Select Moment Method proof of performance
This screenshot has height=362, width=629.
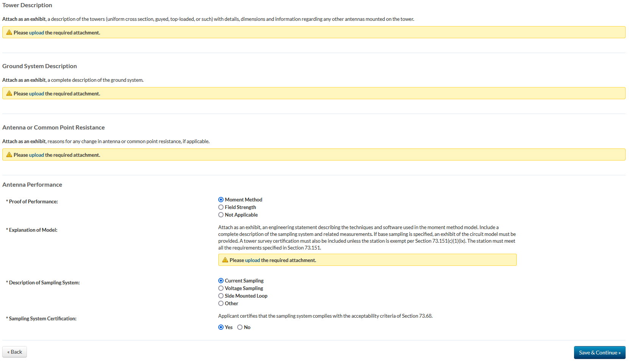point(221,200)
